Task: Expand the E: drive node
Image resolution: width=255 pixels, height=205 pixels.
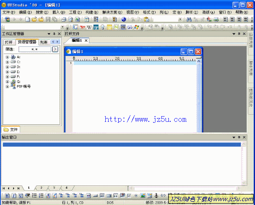Action: point(7,72)
